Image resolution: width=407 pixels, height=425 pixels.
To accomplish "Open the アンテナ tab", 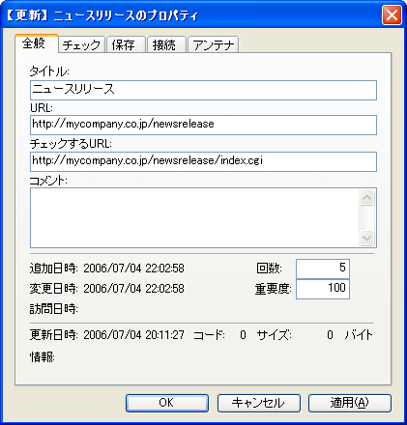I will click(214, 44).
